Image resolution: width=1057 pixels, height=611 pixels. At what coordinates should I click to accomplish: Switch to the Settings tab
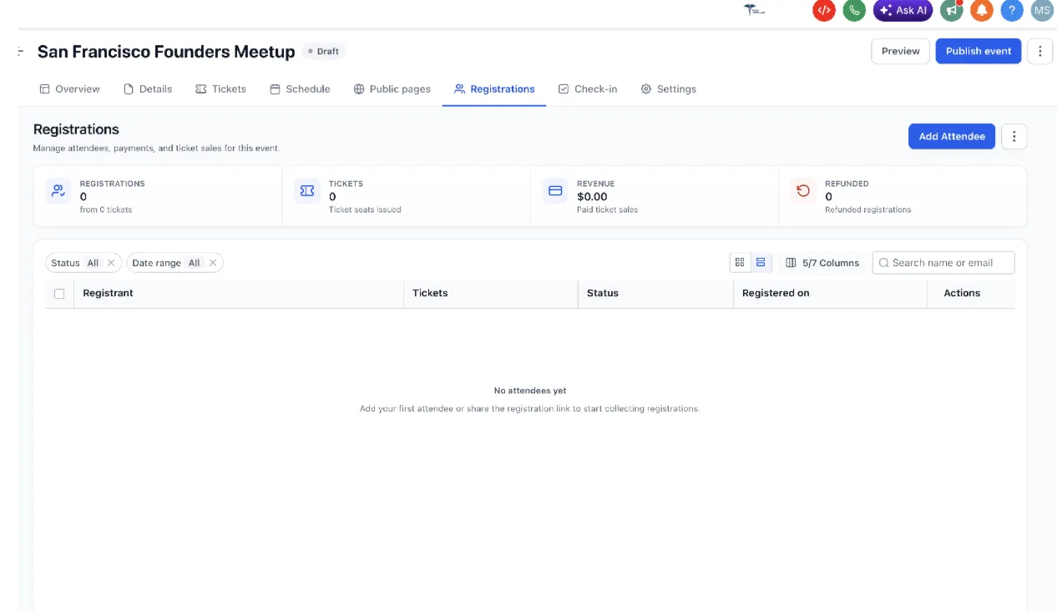coord(669,89)
